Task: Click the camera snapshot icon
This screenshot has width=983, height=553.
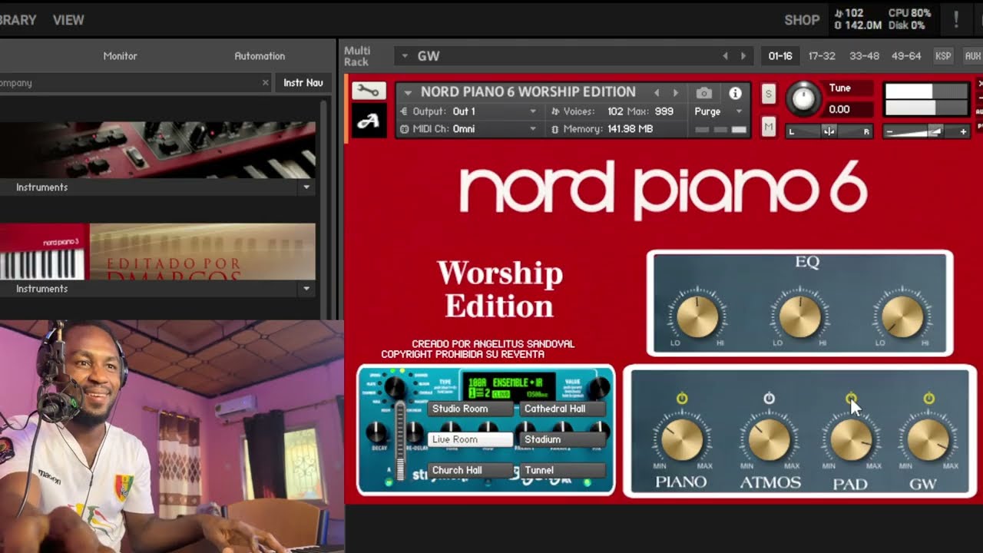Action: [703, 93]
